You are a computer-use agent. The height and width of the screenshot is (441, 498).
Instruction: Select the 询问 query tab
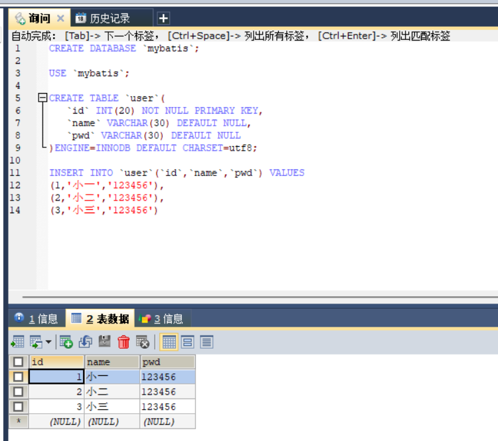click(39, 19)
